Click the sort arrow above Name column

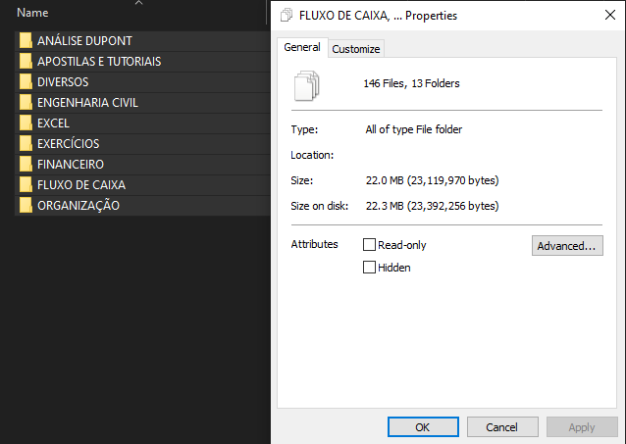[x=138, y=3]
